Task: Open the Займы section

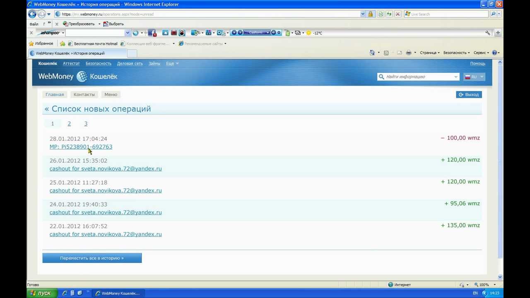Action: (154, 63)
